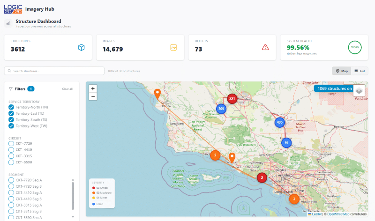Click the red 2 cluster marker

[262, 177]
